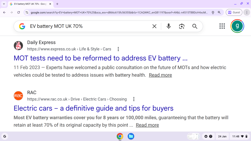This screenshot has width=251, height=141.
Task: Close the EV battery MOT UK tab
Action: pyautogui.click(x=50, y=4)
